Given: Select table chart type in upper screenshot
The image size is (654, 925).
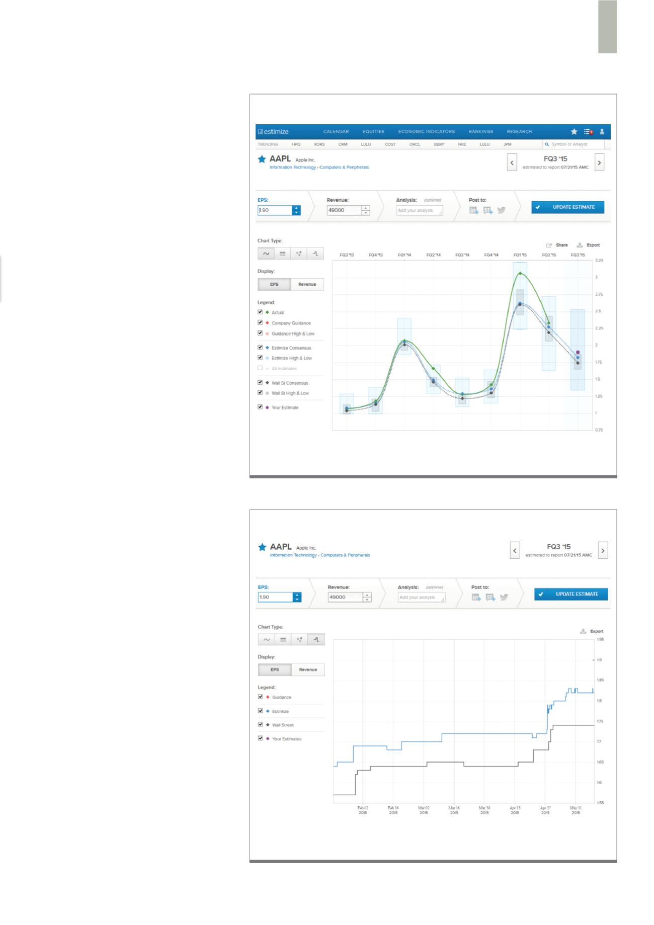Looking at the screenshot, I should [282, 254].
